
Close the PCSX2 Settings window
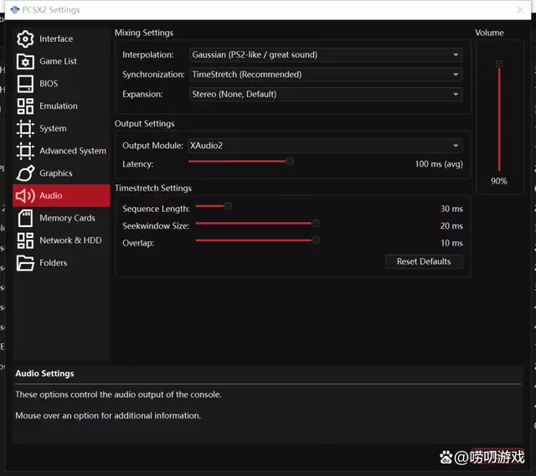(x=520, y=10)
